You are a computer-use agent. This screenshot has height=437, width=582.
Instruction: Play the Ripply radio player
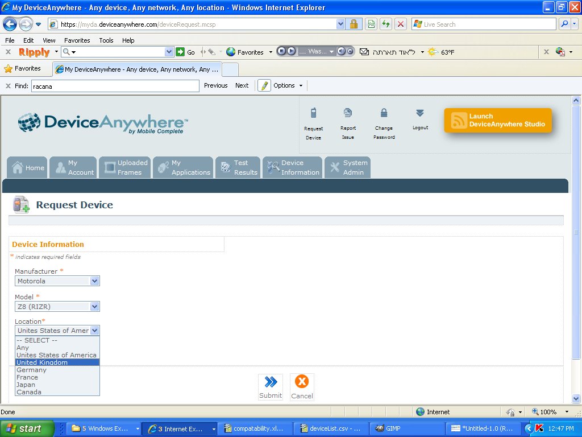[x=292, y=51]
